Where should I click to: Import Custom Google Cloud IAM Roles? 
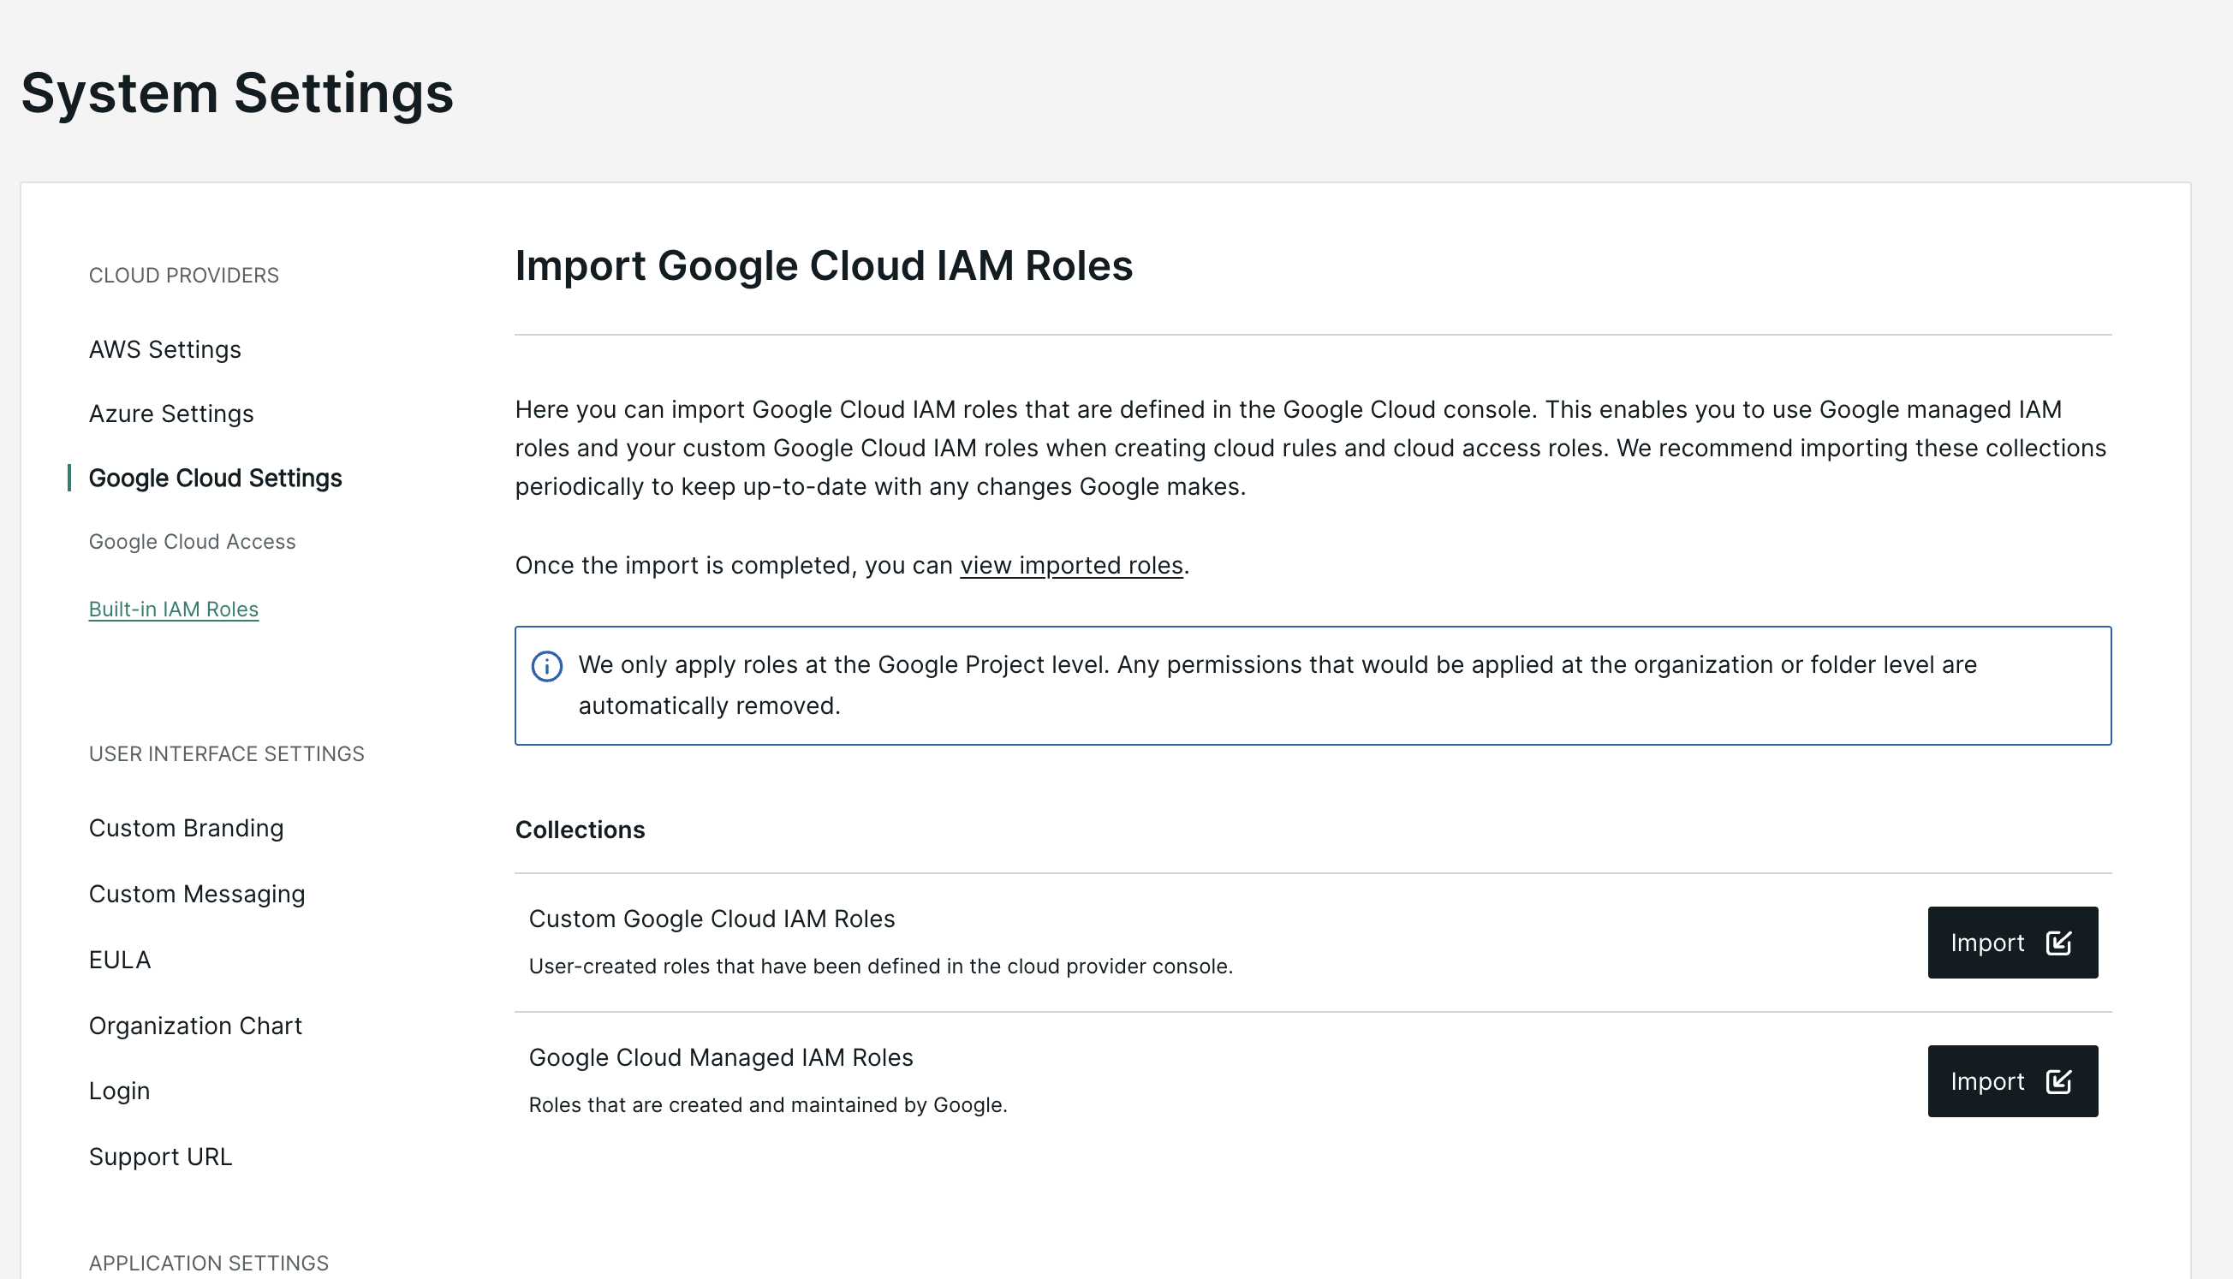click(x=2012, y=943)
